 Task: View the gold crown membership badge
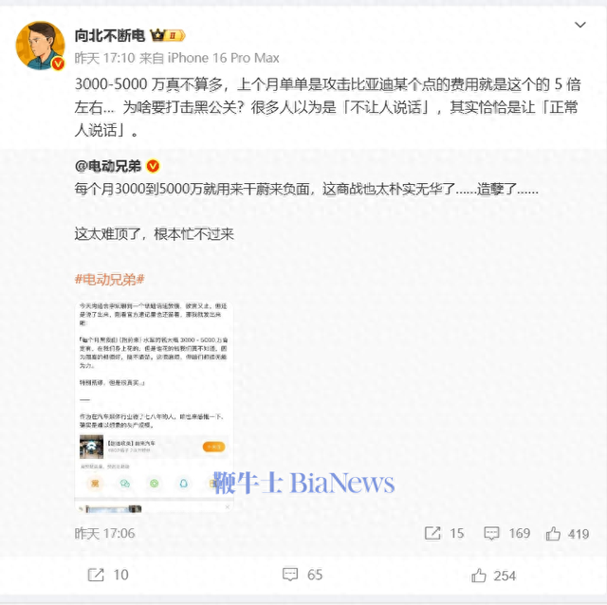pos(168,36)
